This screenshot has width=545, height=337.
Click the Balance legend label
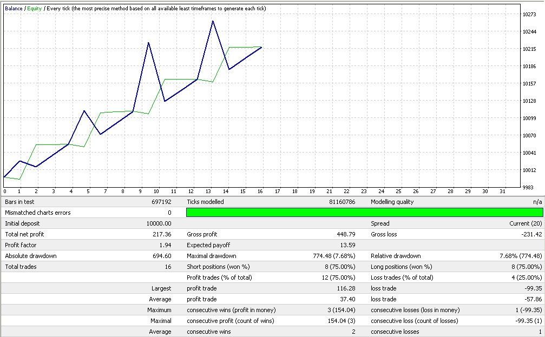[14, 9]
